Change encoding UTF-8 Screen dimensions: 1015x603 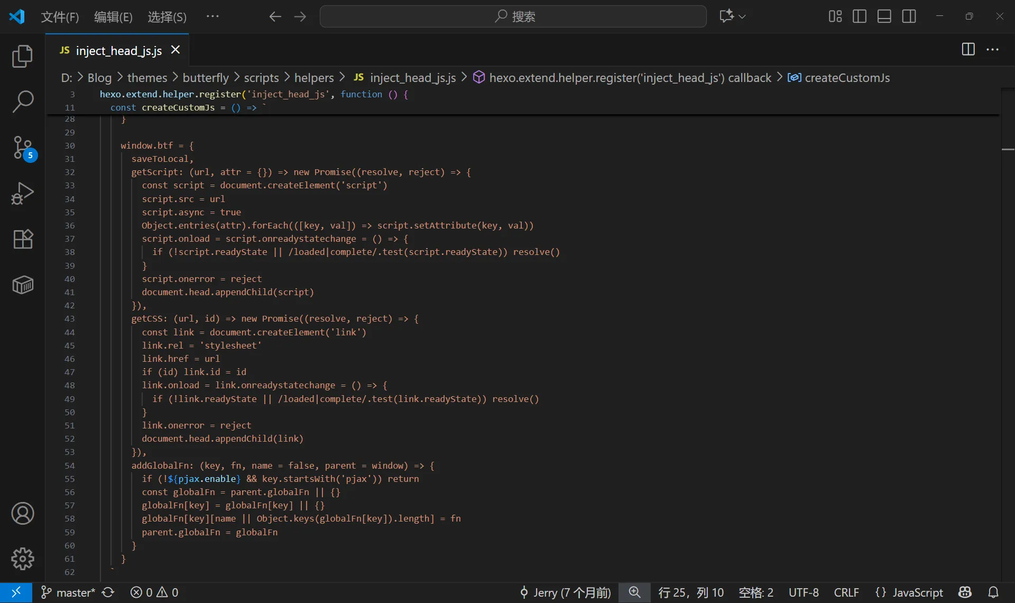pos(804,592)
